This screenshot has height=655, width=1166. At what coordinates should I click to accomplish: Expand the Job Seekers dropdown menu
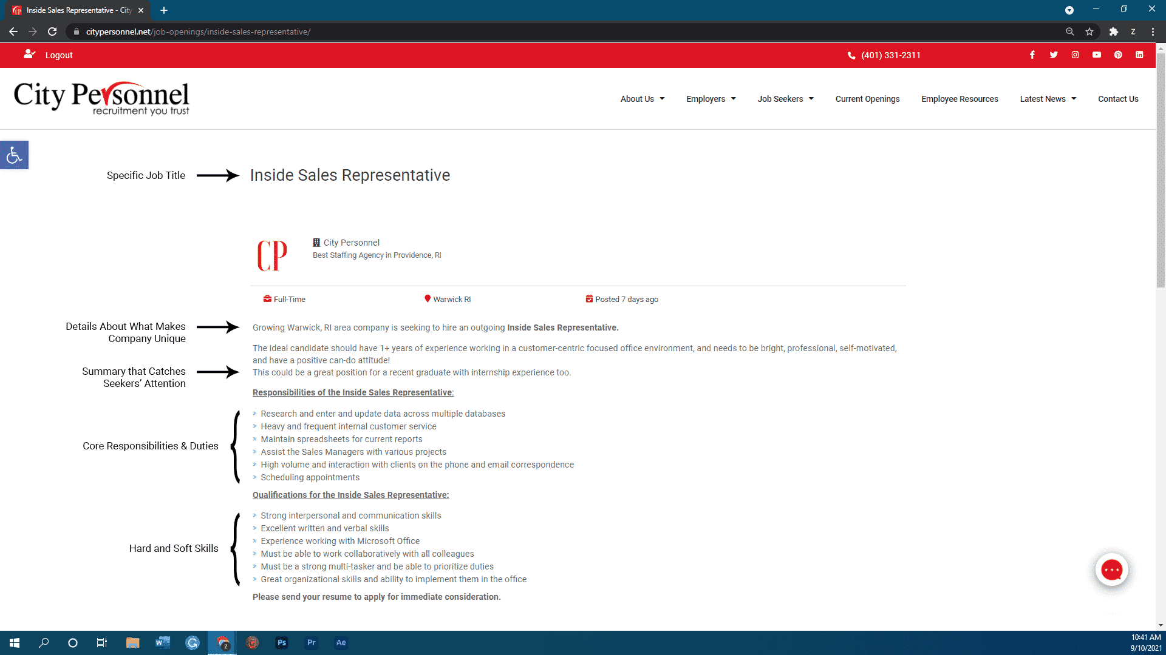tap(785, 99)
